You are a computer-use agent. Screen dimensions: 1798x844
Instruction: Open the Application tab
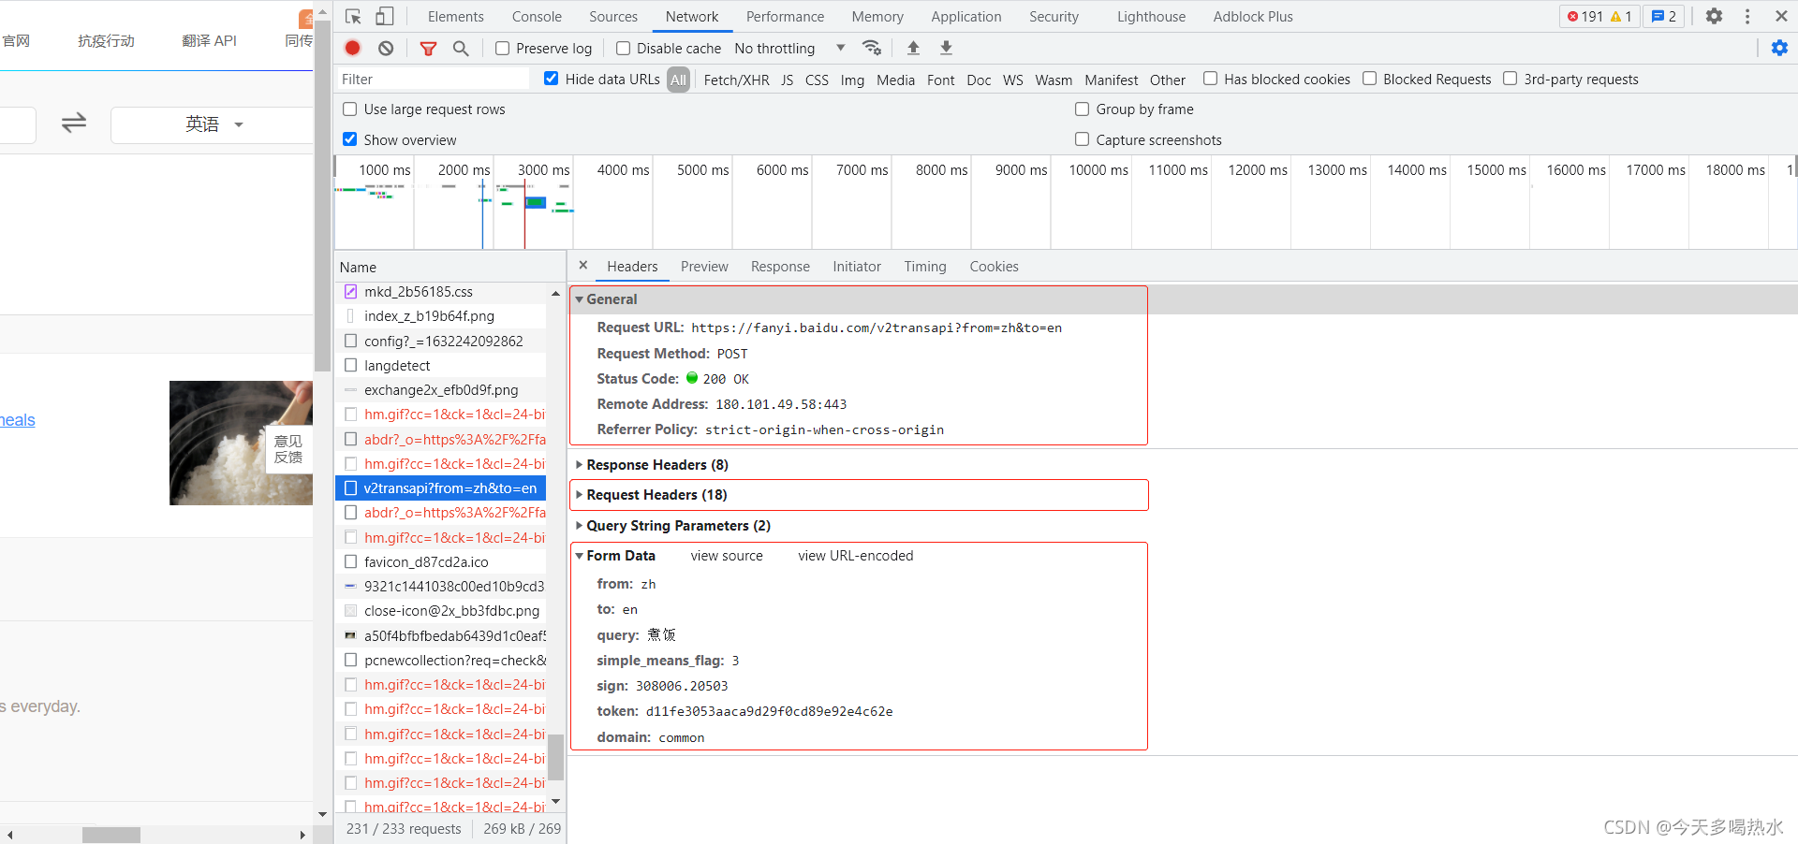click(x=966, y=17)
